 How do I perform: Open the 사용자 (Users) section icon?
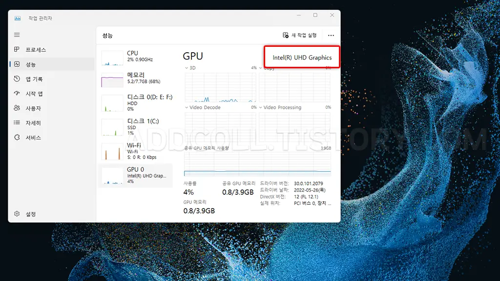coord(17,108)
